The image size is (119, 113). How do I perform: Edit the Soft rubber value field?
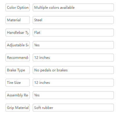[73, 108]
